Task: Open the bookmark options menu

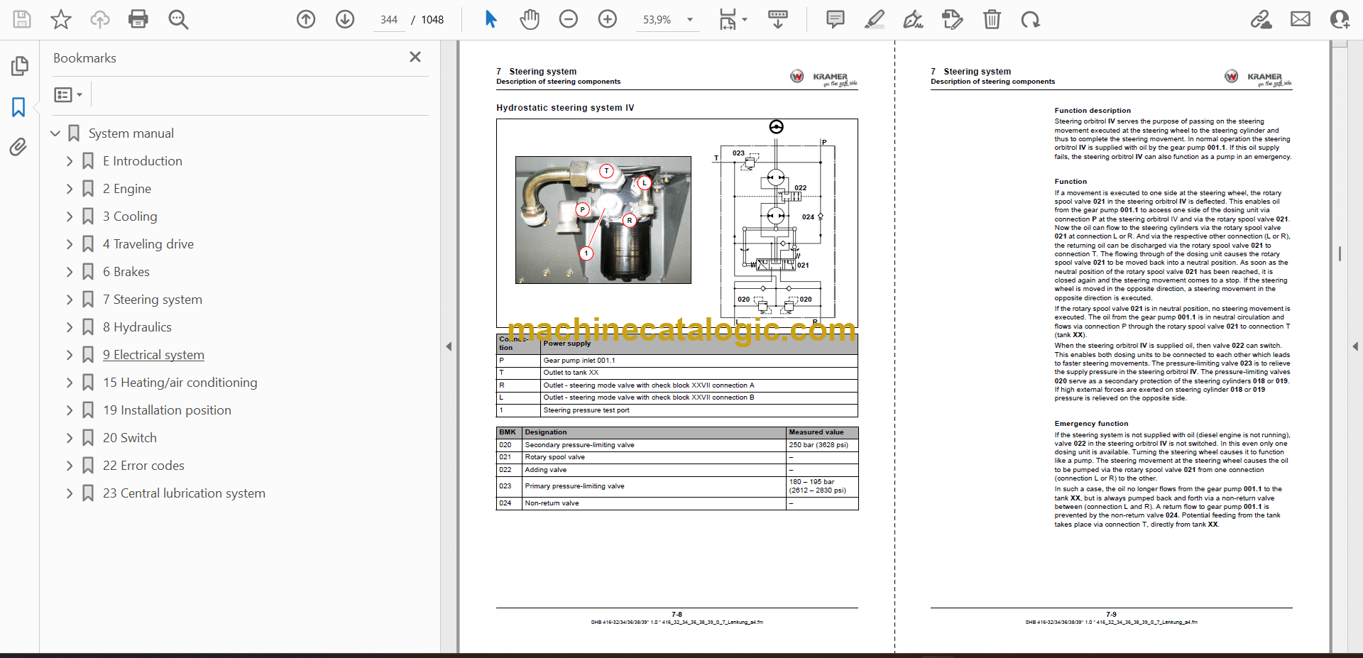Action: coord(68,94)
